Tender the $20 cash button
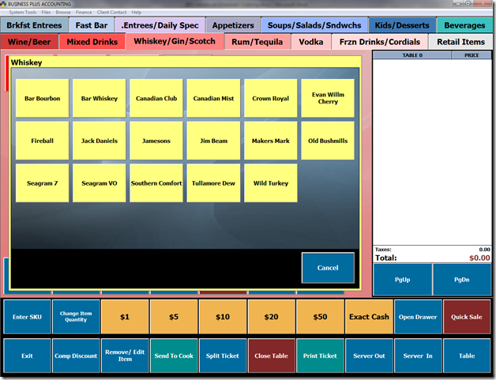 [x=272, y=317]
